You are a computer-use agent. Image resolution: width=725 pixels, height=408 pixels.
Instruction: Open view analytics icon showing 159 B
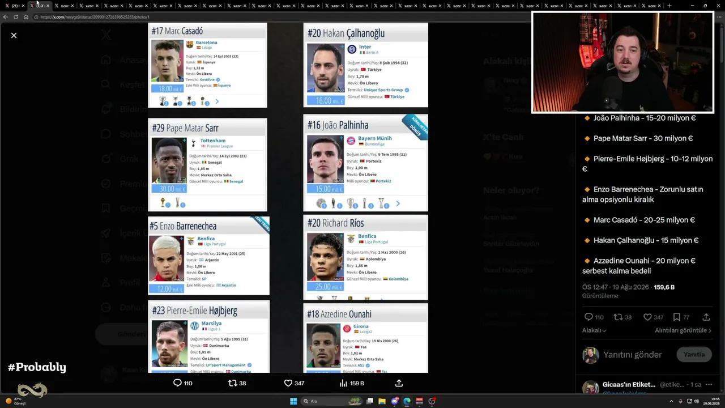(343, 383)
